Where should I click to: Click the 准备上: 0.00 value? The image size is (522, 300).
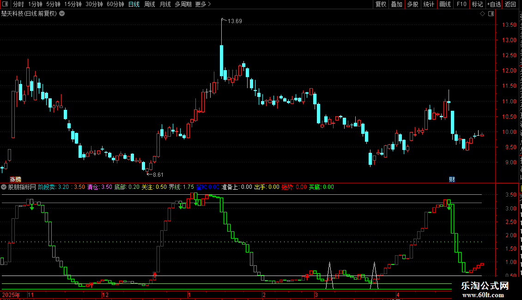(x=237, y=187)
